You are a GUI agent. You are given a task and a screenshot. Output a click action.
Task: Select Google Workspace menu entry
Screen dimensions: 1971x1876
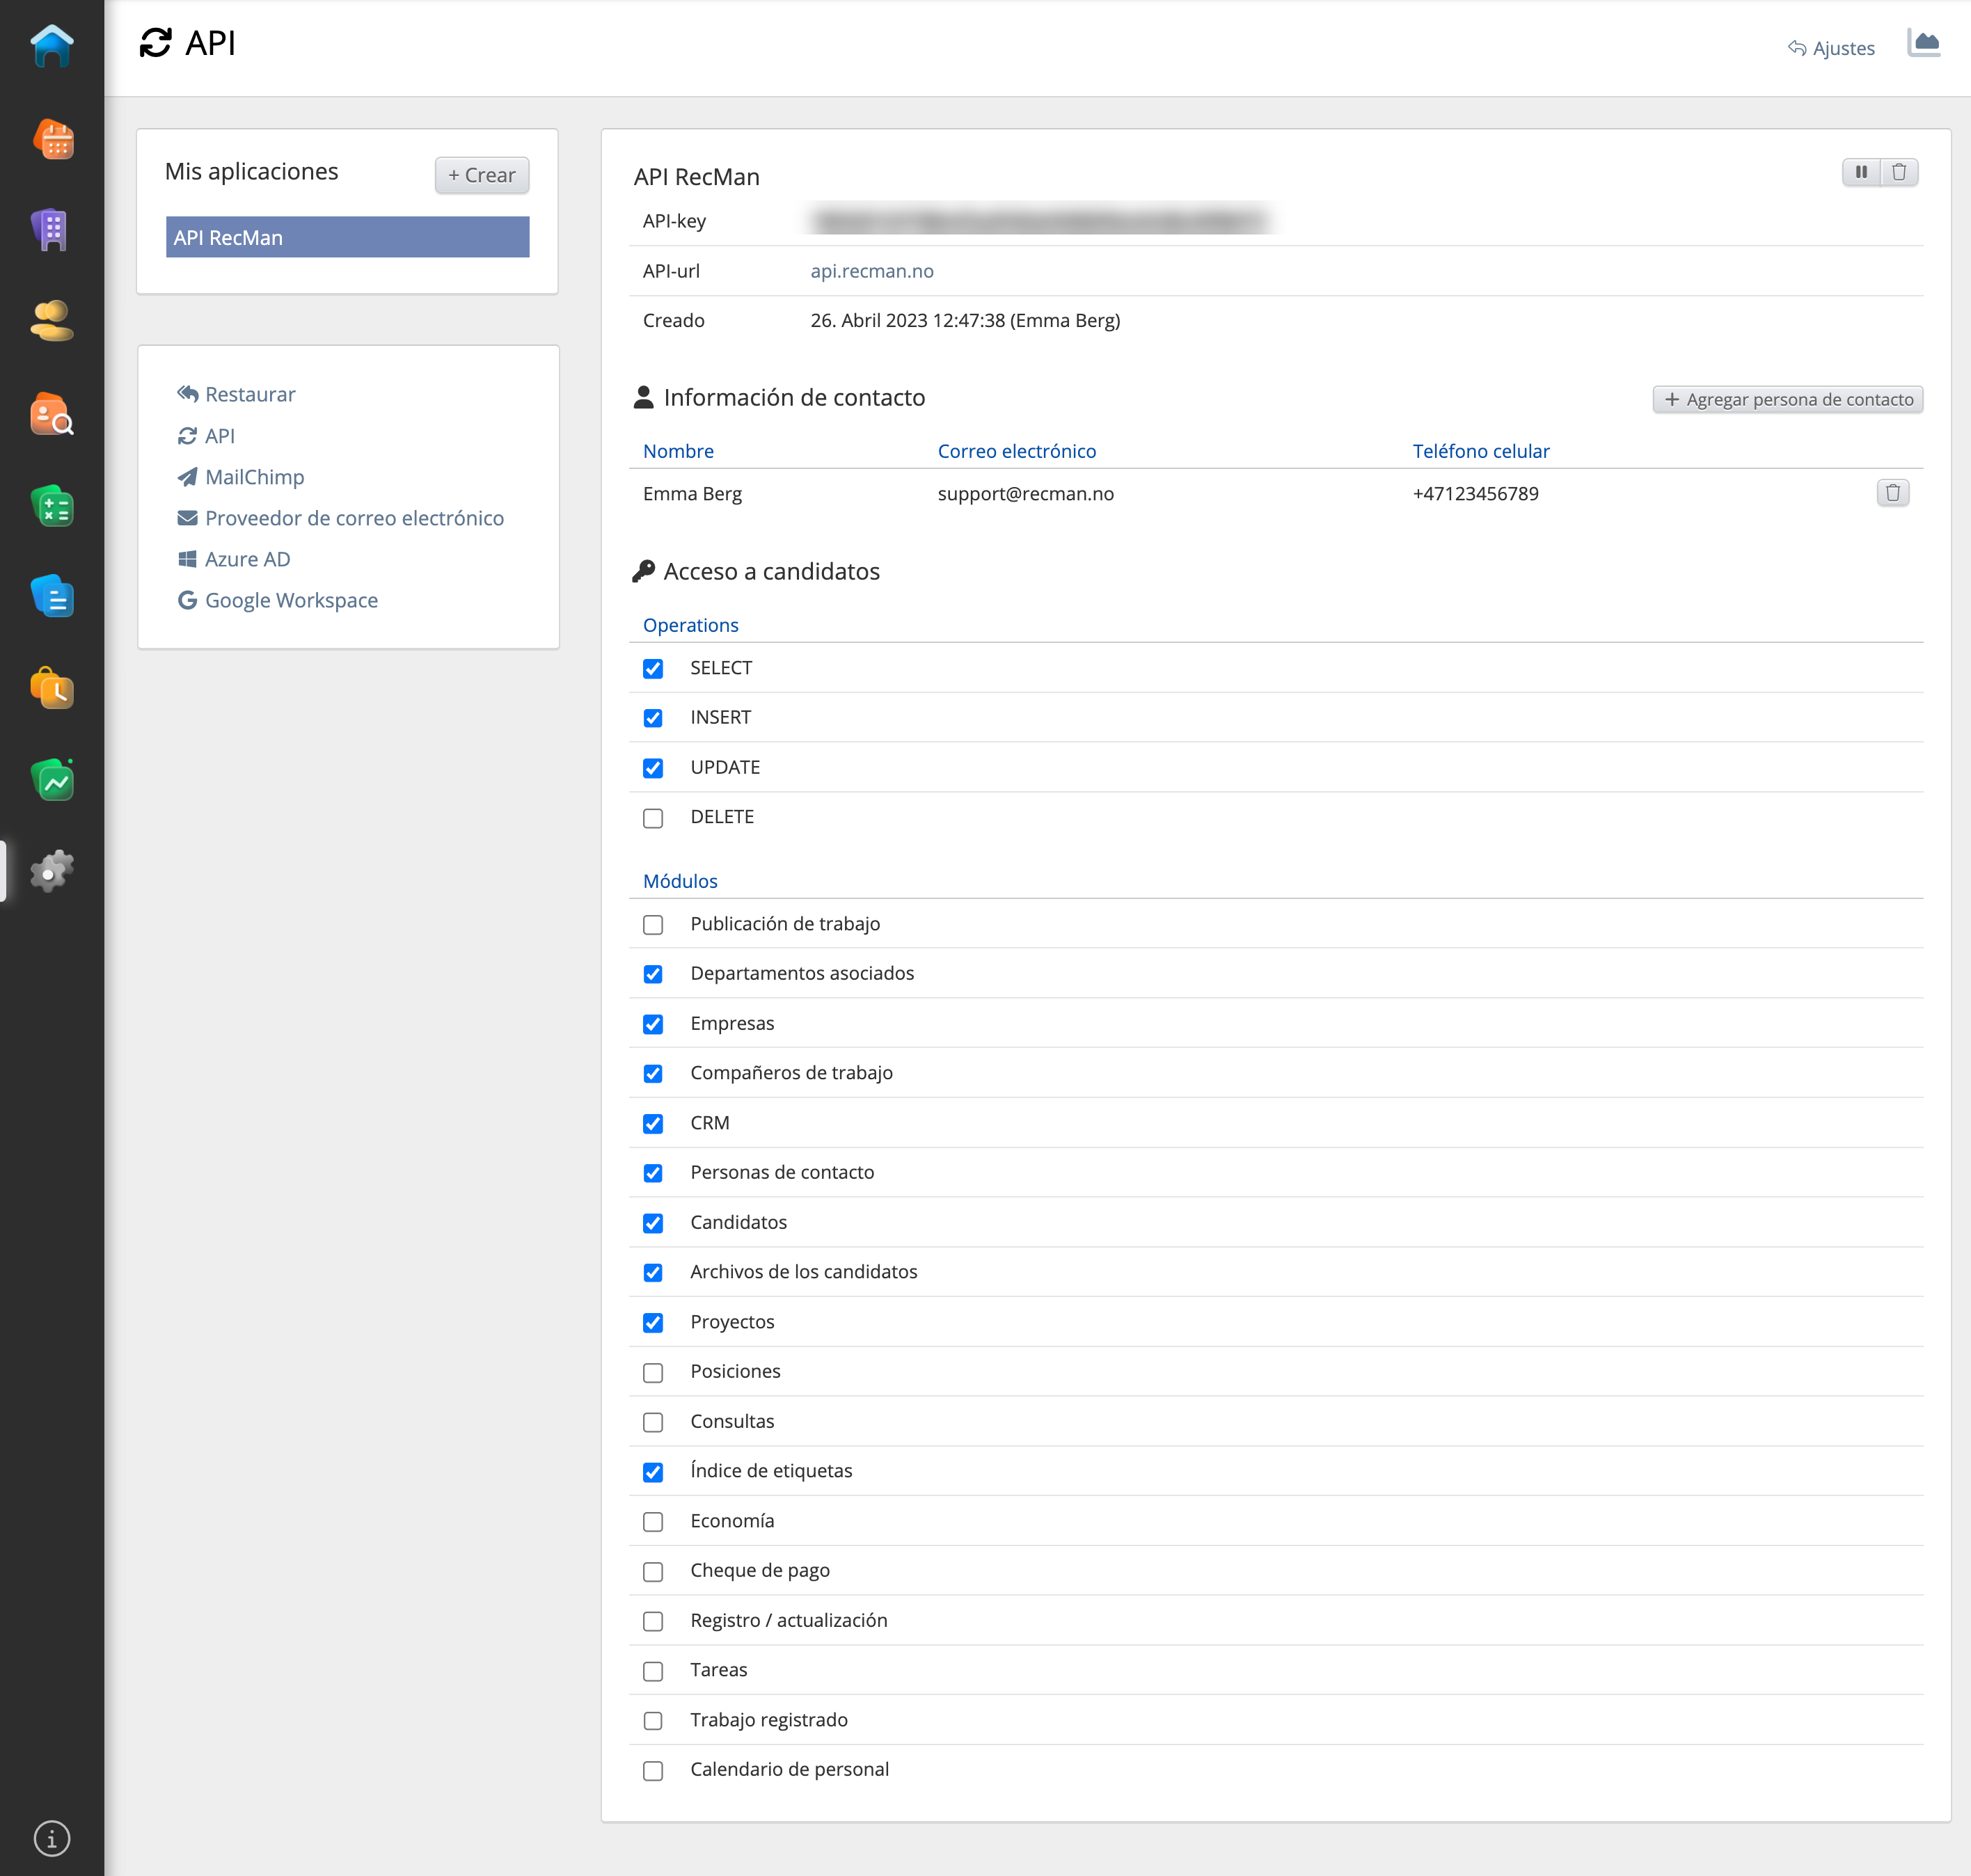291,600
